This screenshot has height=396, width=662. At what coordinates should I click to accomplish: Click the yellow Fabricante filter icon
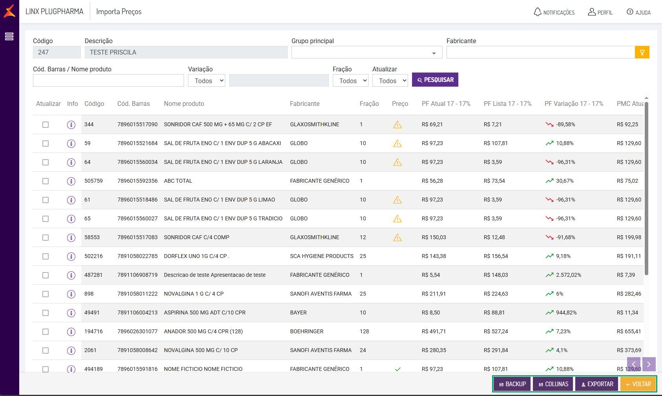(642, 52)
